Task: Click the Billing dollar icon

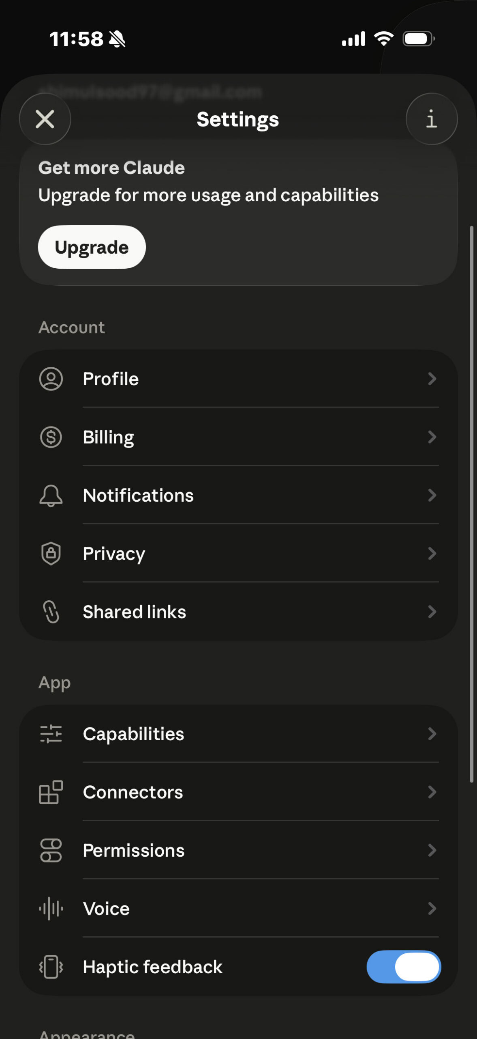Action: pyautogui.click(x=51, y=437)
